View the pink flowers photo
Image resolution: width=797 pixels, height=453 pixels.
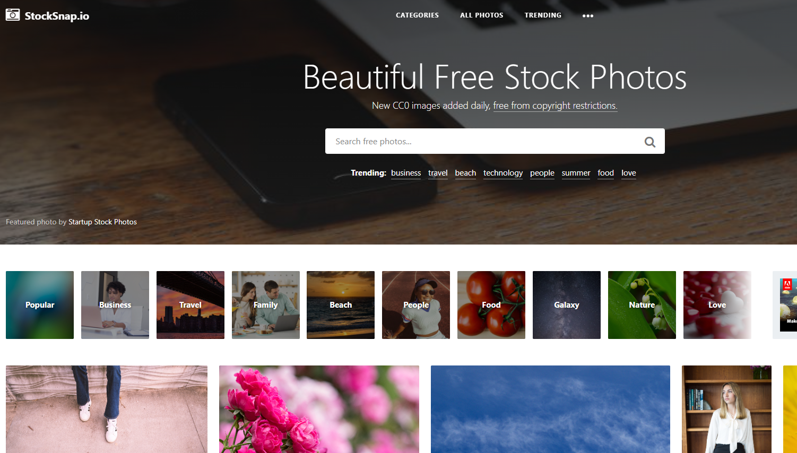pos(319,409)
